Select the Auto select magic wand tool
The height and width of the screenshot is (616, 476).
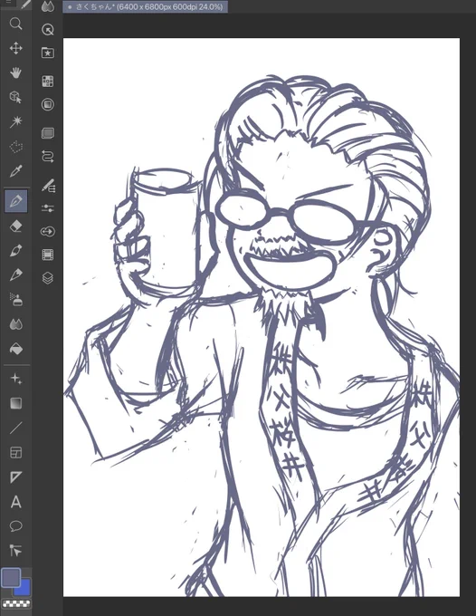tap(15, 121)
